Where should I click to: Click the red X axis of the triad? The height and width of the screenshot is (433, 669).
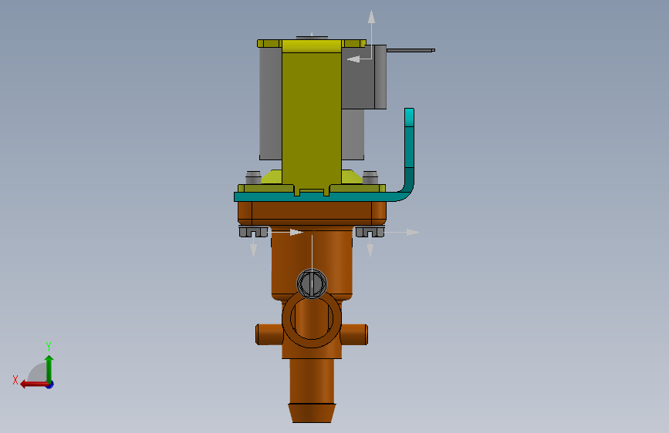(x=34, y=384)
